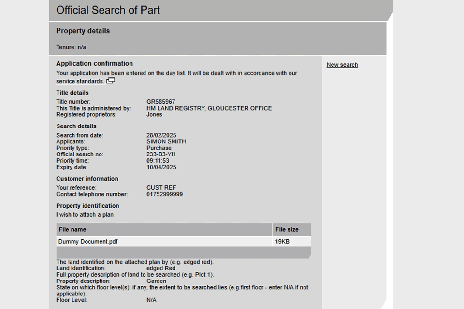The height and width of the screenshot is (309, 464).
Task: Open the service standards link
Action: pos(79,81)
